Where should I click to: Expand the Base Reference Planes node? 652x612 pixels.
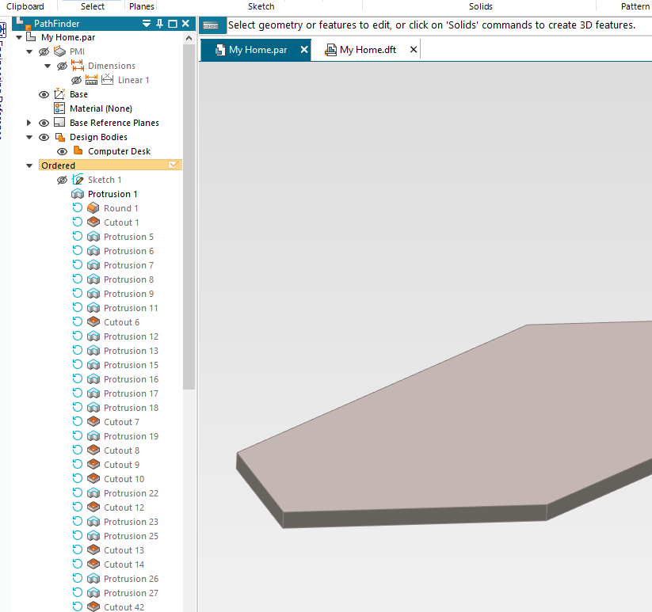(x=29, y=123)
